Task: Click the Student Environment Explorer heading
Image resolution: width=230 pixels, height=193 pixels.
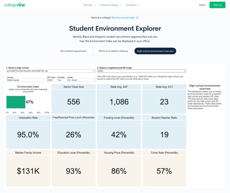Action: (x=115, y=28)
